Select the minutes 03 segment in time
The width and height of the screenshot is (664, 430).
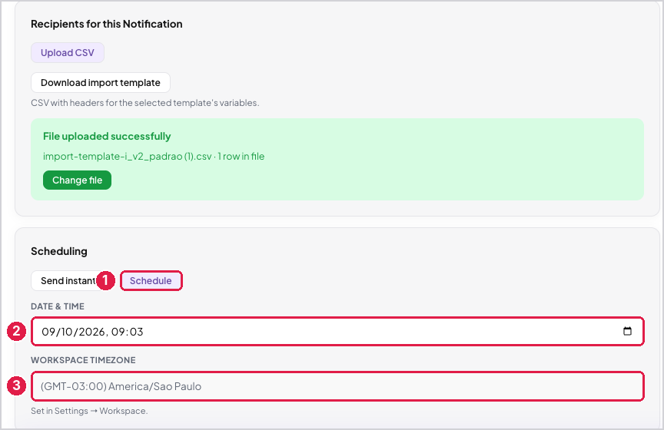(137, 332)
